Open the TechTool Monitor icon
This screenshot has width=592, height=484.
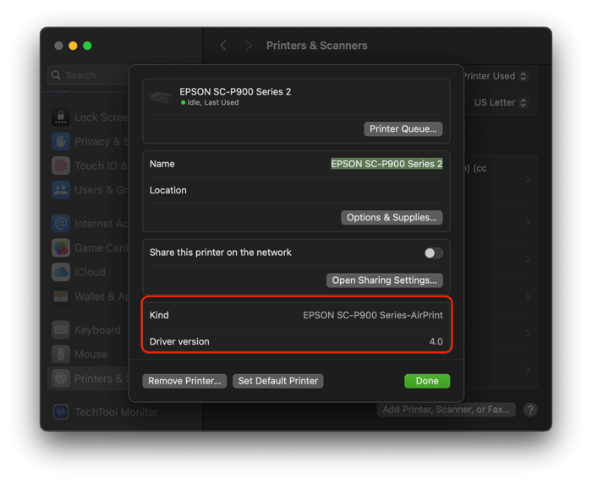point(61,412)
